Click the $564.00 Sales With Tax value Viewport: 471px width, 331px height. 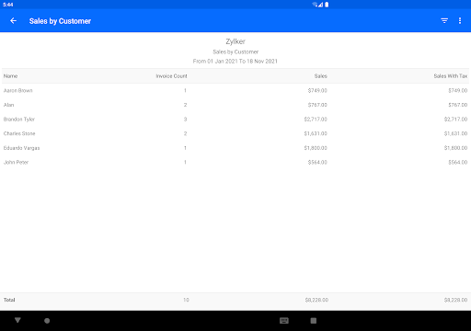458,163
